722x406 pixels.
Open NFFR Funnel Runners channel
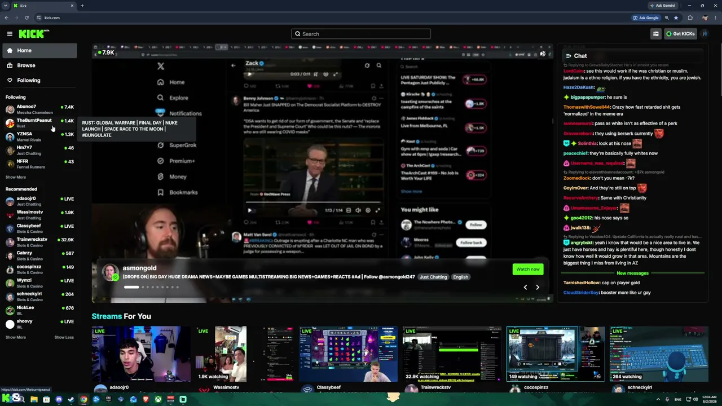pos(39,164)
